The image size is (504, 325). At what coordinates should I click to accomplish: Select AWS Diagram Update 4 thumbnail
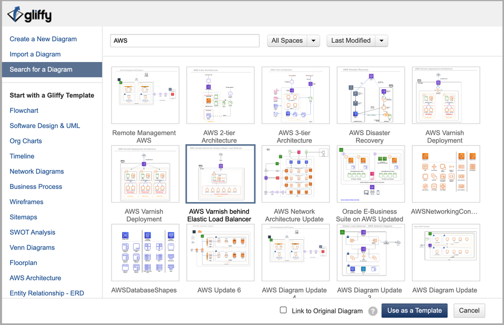point(296,252)
